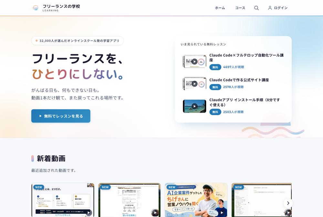Viewport: 323px width, 217px height.
Task: Click the play icon on the AI企業案件 card
Action: pyautogui.click(x=222, y=212)
